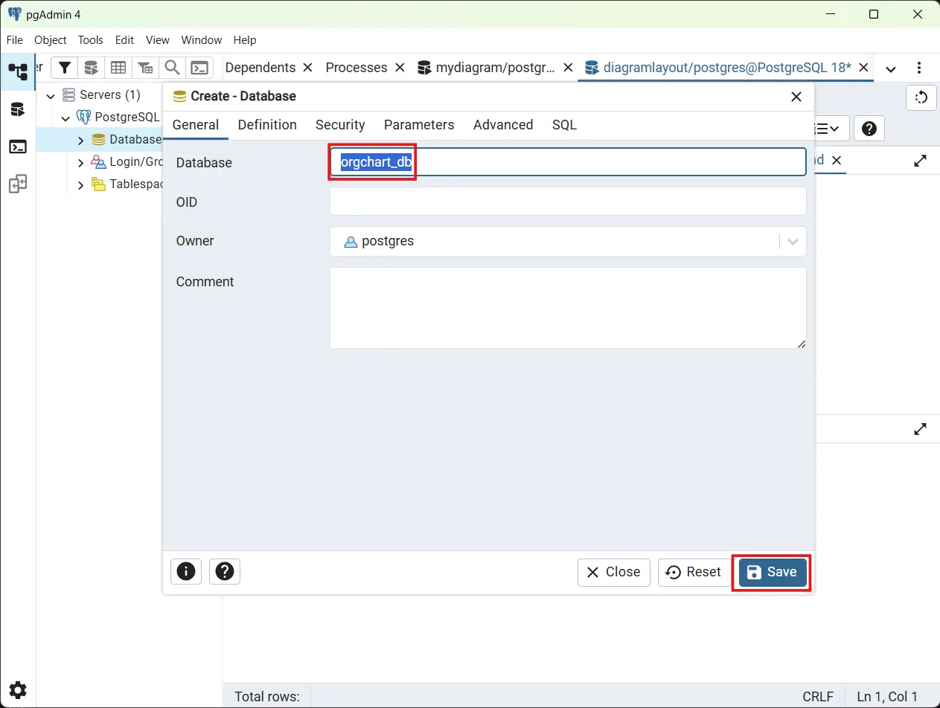Image resolution: width=940 pixels, height=708 pixels.
Task: Click the Filtered Rows icon in toolbar
Action: [145, 68]
